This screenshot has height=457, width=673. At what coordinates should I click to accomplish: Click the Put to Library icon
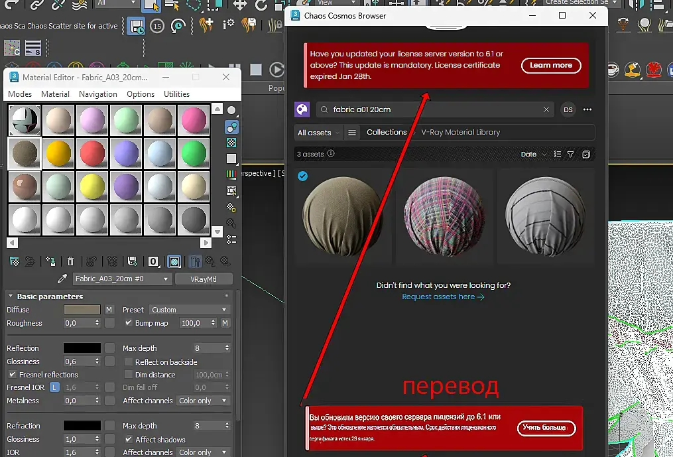[x=132, y=261]
